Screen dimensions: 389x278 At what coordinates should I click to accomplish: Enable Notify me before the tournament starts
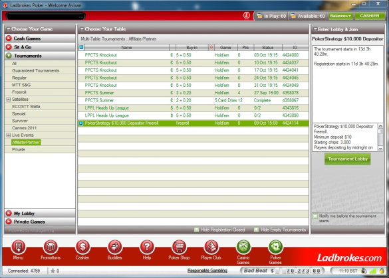[x=315, y=216]
